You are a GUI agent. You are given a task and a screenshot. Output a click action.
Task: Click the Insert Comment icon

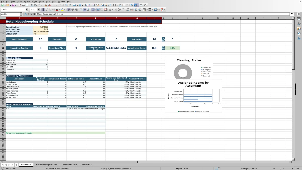[124, 5]
